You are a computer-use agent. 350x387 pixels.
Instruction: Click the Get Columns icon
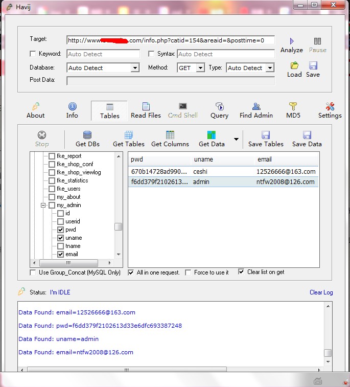[170, 135]
